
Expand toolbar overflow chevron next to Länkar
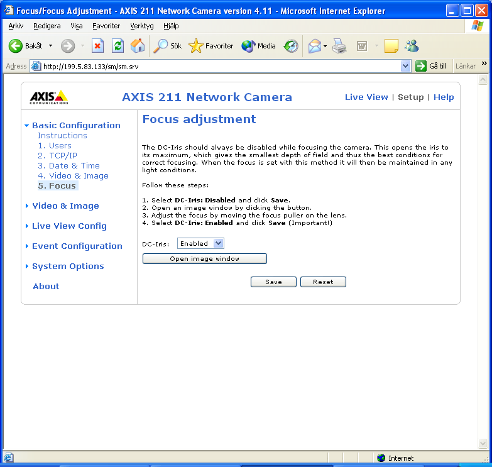click(x=484, y=63)
